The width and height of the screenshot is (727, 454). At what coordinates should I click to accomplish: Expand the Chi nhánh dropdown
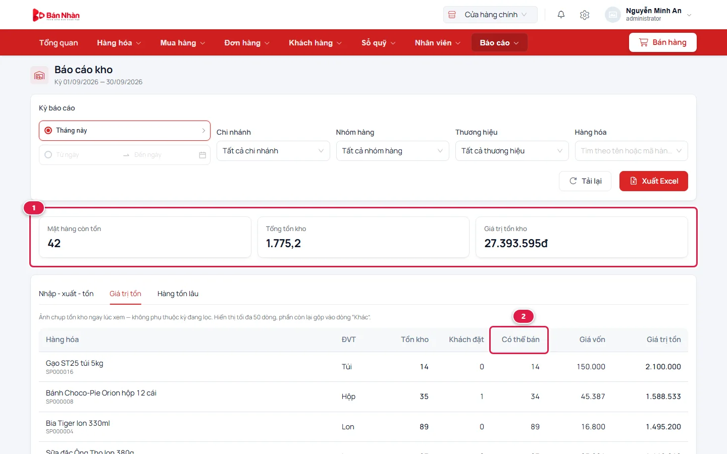click(x=273, y=151)
